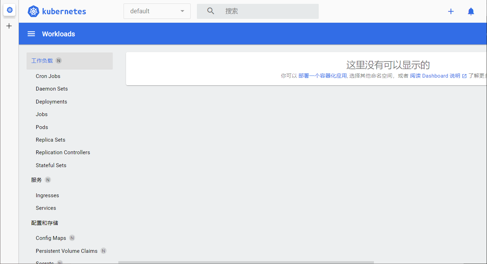Click the plus icon to create resource
The width and height of the screenshot is (487, 264).
click(451, 12)
